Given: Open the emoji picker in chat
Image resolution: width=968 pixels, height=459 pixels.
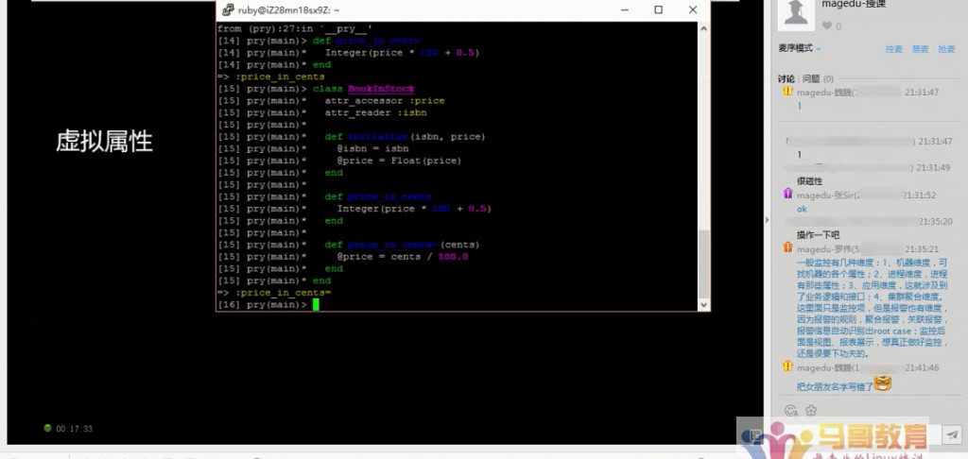Looking at the screenshot, I should point(791,410).
